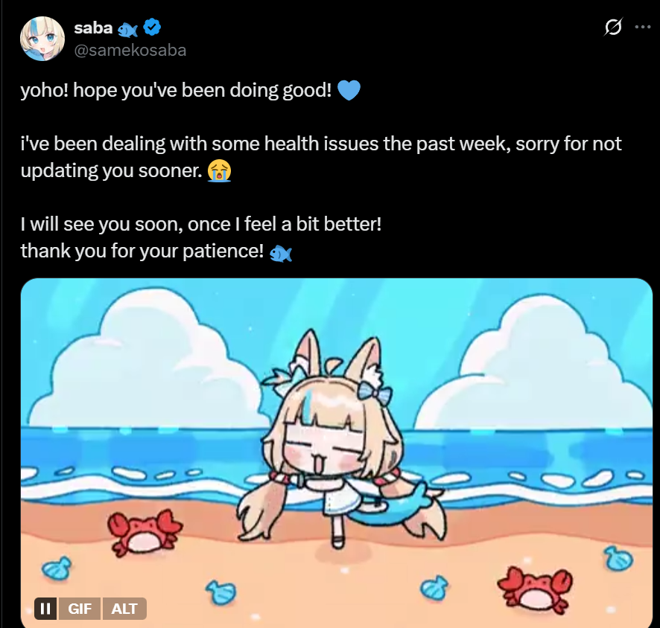Click the 'health issues' sentence in post
The image size is (660, 628).
(321, 157)
